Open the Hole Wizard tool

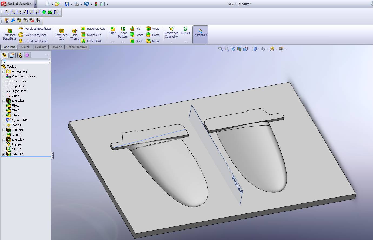[x=74, y=34]
